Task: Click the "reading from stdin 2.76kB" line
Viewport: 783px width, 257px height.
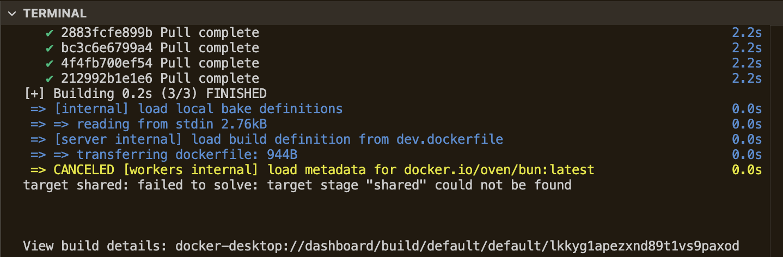Action: [172, 125]
